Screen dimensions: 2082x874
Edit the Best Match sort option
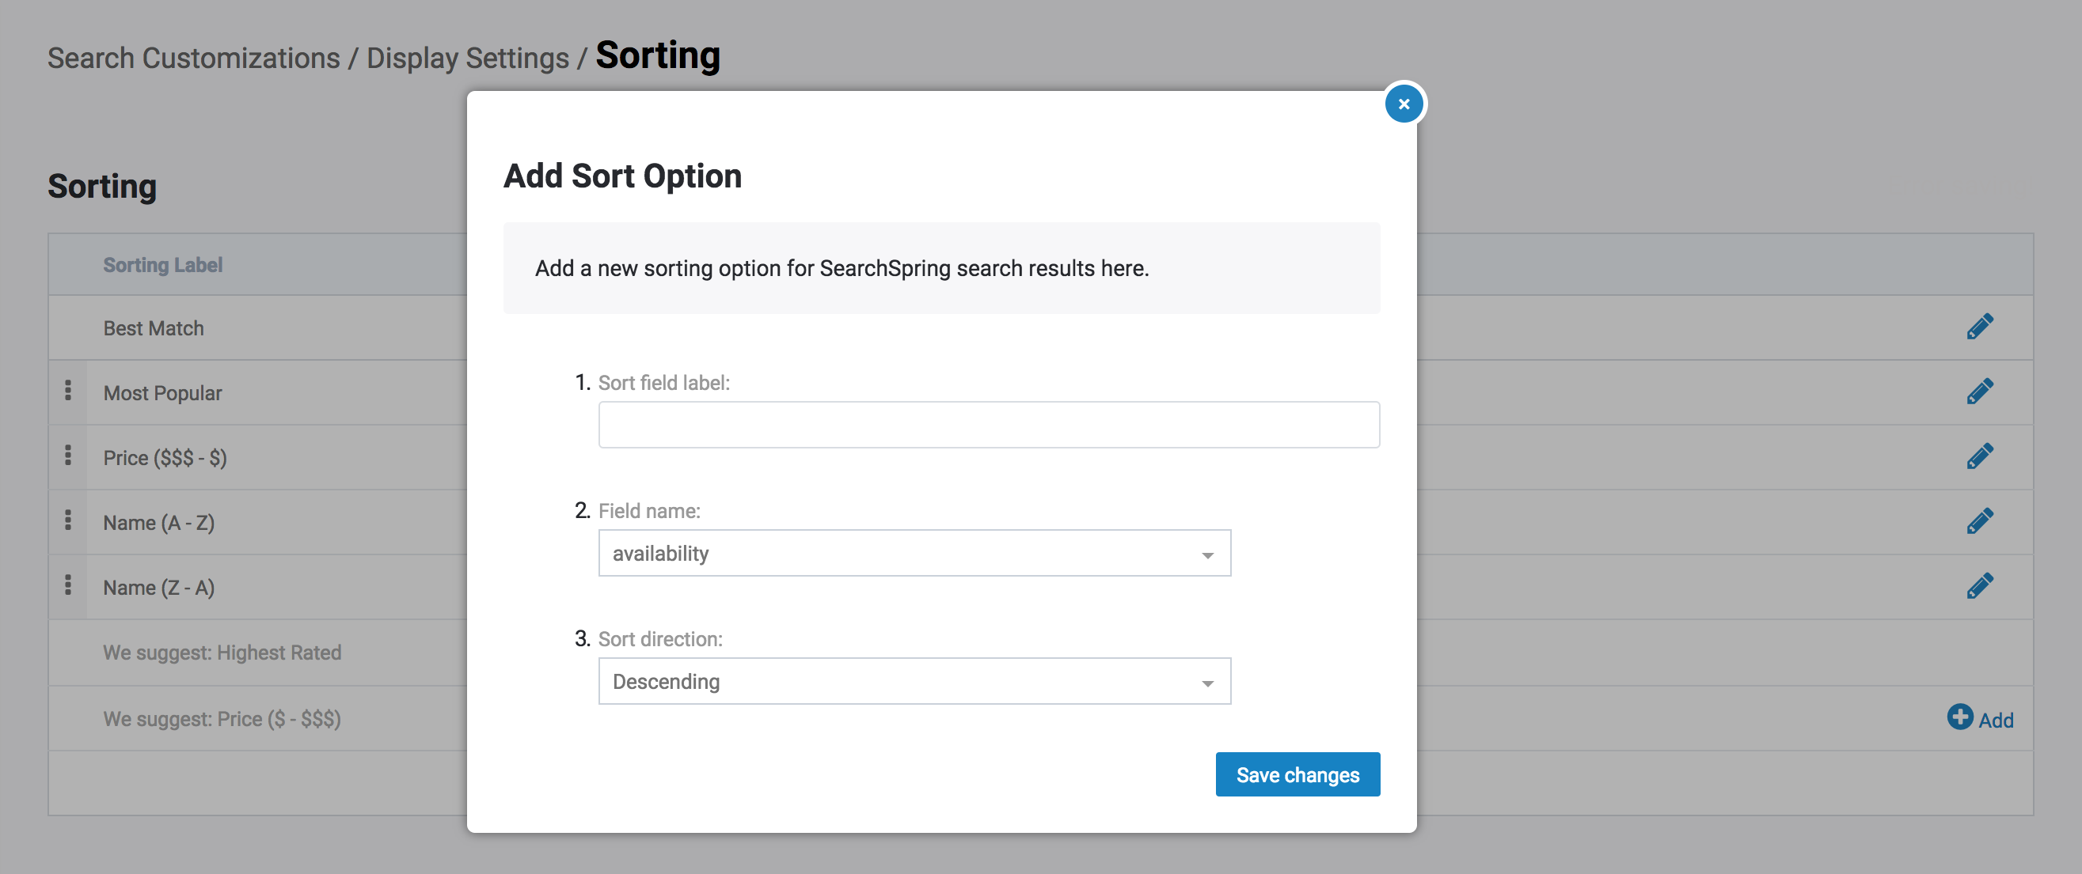point(1981,327)
